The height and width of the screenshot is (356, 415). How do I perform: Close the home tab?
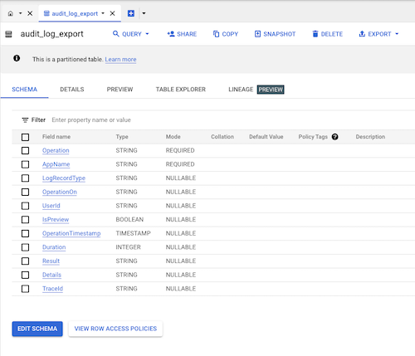point(30,13)
